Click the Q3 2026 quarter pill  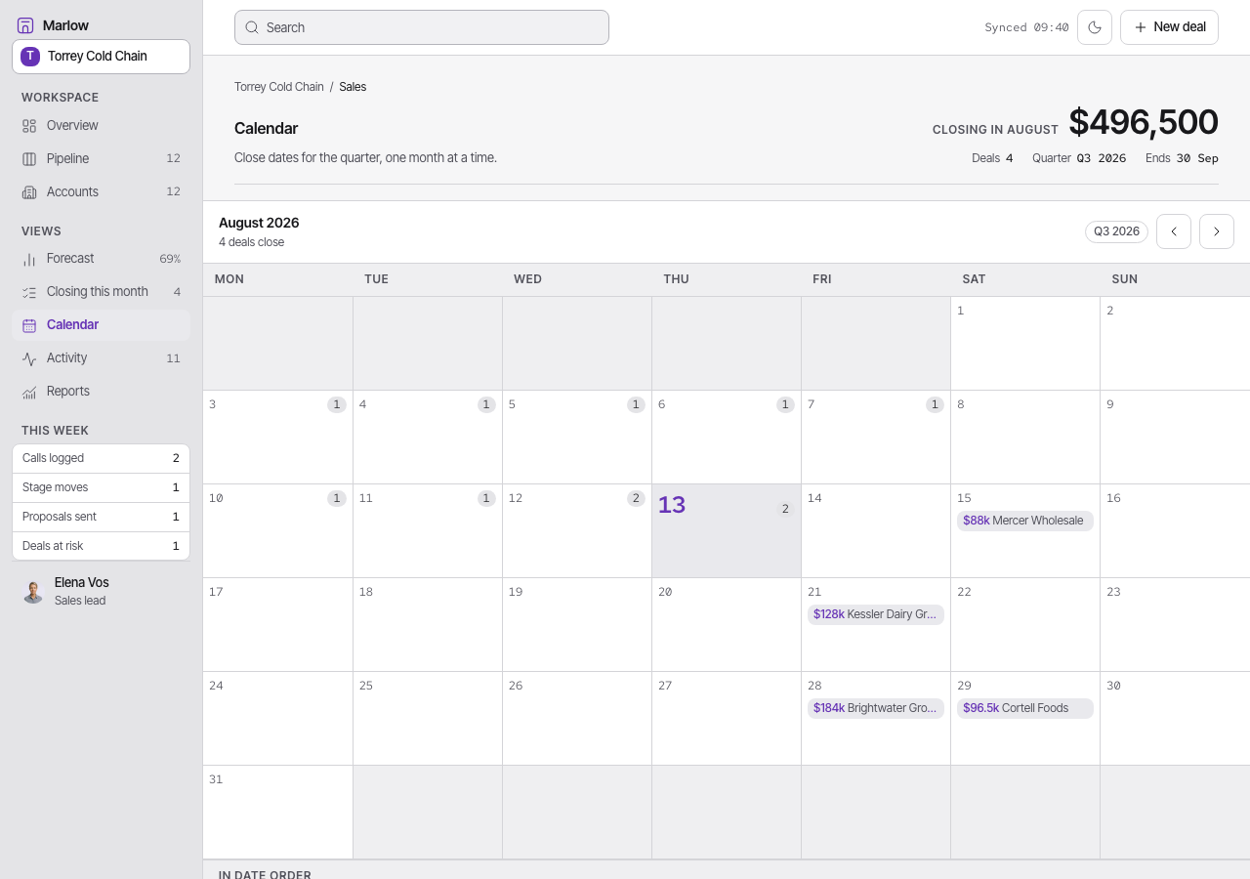[x=1116, y=231]
